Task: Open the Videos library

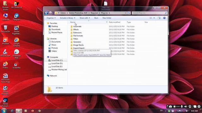Action: (x=54, y=51)
